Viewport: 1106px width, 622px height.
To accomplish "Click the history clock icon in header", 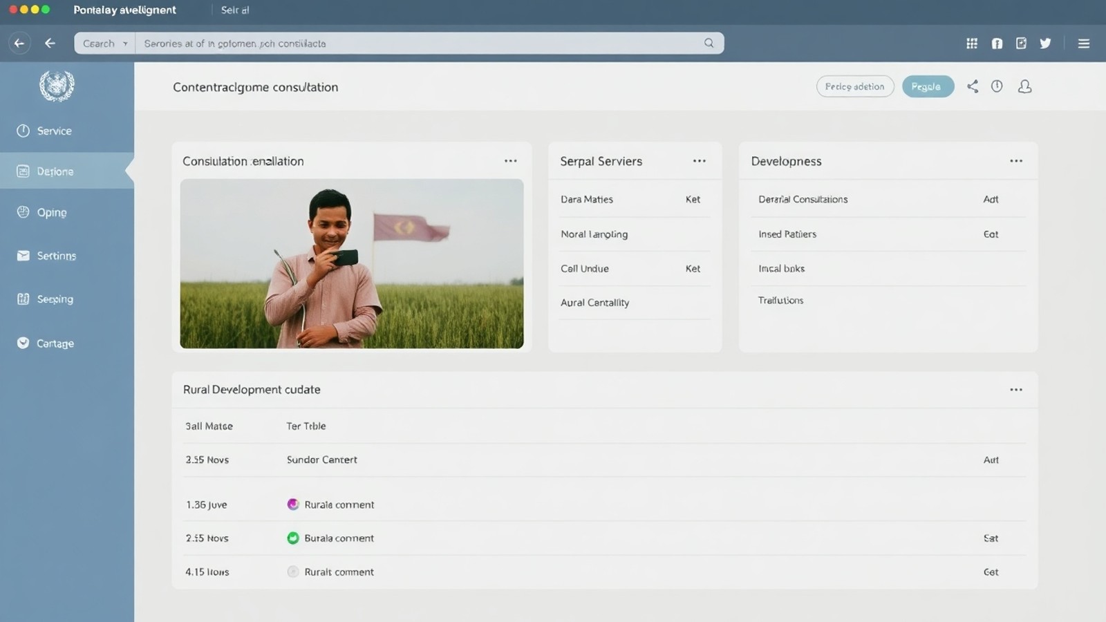I will [x=997, y=86].
